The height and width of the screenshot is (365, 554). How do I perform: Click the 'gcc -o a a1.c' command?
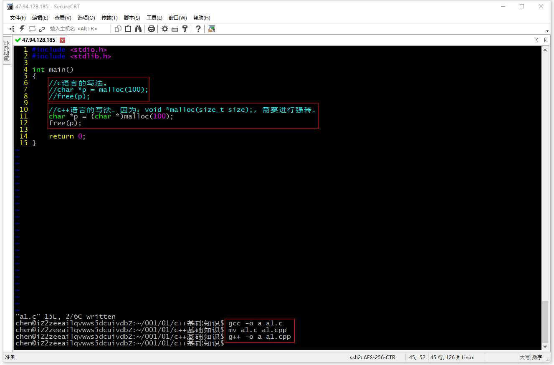click(255, 323)
